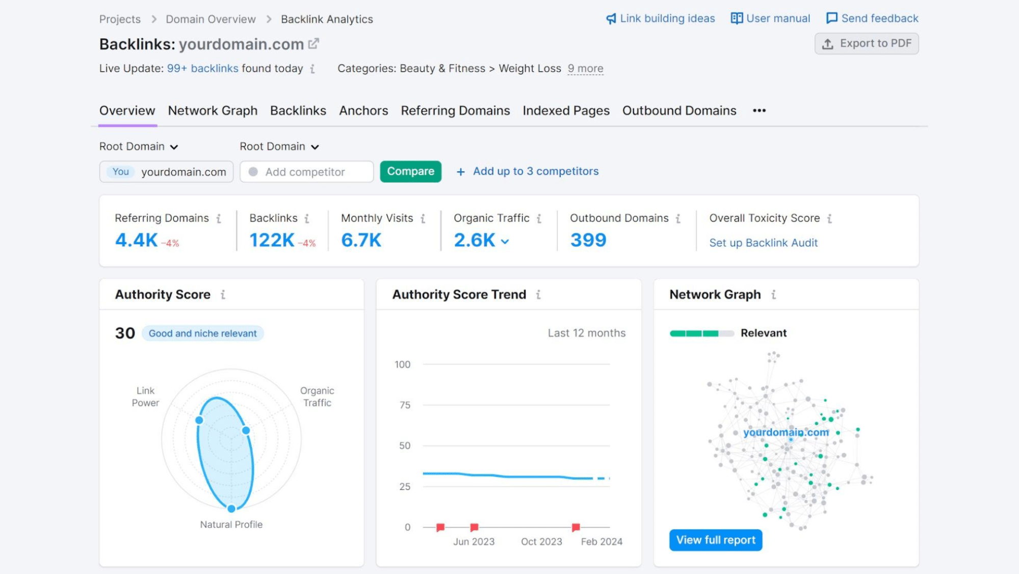The width and height of the screenshot is (1019, 574).
Task: Click the Organic Traffic info icon
Action: click(539, 219)
